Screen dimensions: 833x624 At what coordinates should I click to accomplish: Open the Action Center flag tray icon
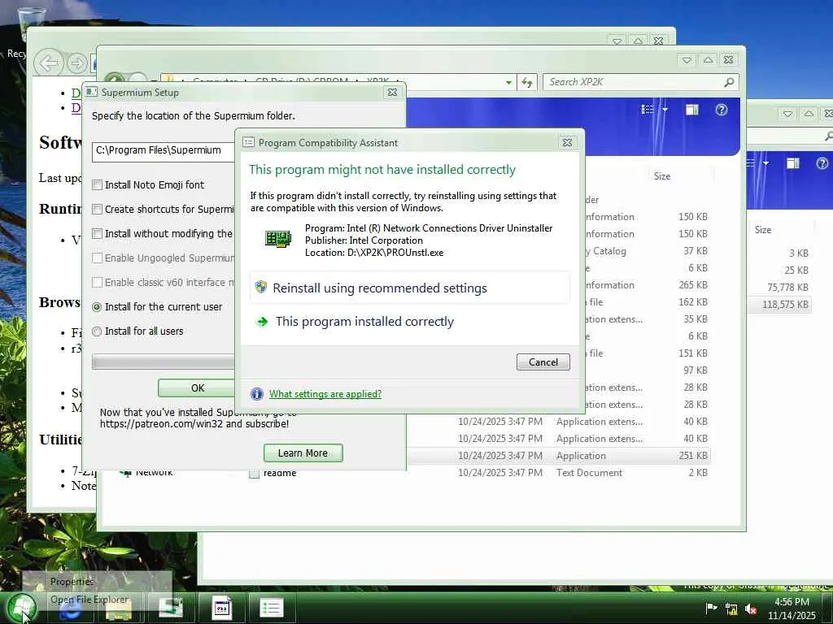pos(711,608)
